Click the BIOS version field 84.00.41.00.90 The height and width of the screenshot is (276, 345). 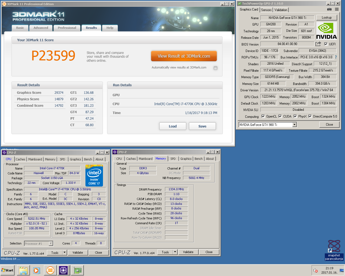point(287,44)
